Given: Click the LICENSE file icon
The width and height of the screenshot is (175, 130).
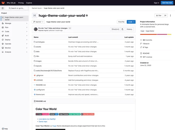Looking at the screenshot, I should 35,80.
